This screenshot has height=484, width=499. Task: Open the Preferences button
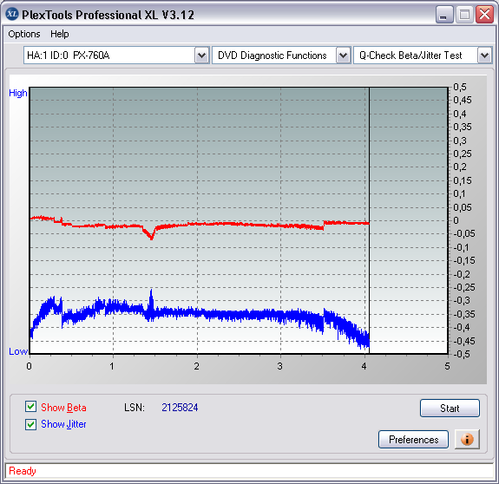(x=413, y=440)
